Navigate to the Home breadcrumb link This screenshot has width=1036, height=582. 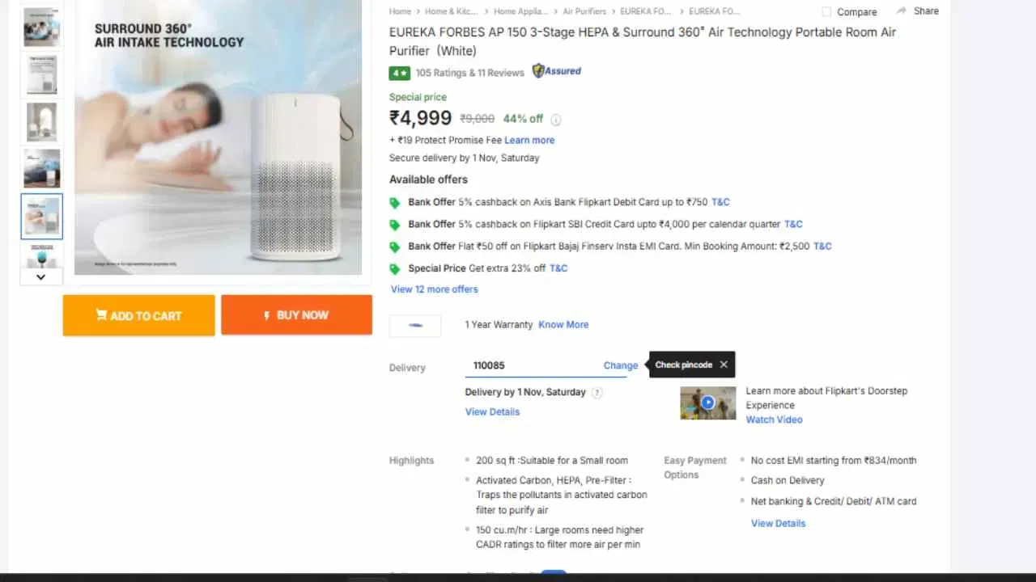click(x=399, y=11)
